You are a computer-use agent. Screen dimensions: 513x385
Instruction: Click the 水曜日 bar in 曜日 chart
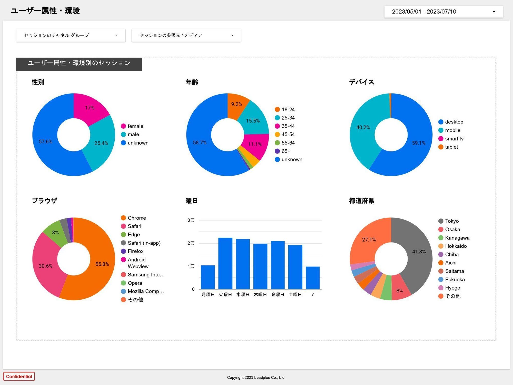(243, 264)
